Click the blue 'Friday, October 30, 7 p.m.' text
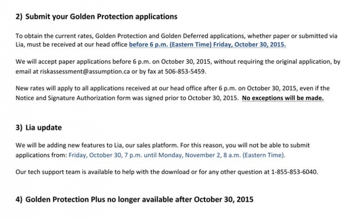 [105, 155]
